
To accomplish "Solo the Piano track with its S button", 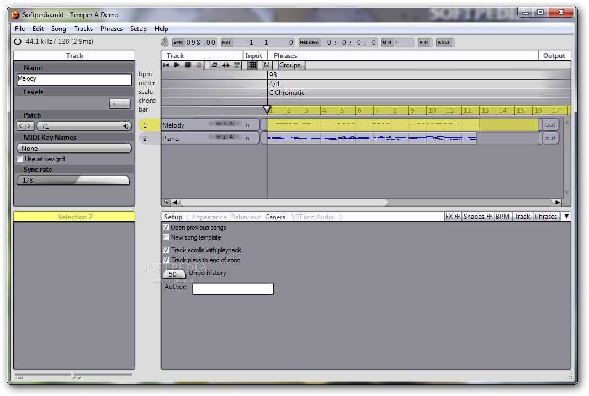I will coord(224,137).
